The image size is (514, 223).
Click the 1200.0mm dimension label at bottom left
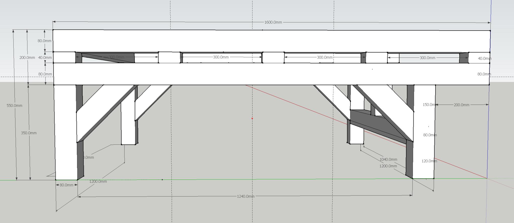point(98,182)
